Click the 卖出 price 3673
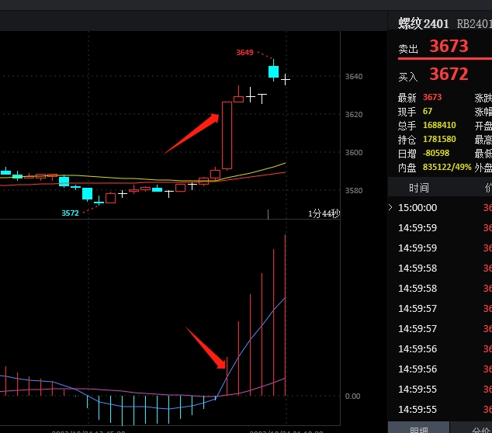 [x=449, y=46]
